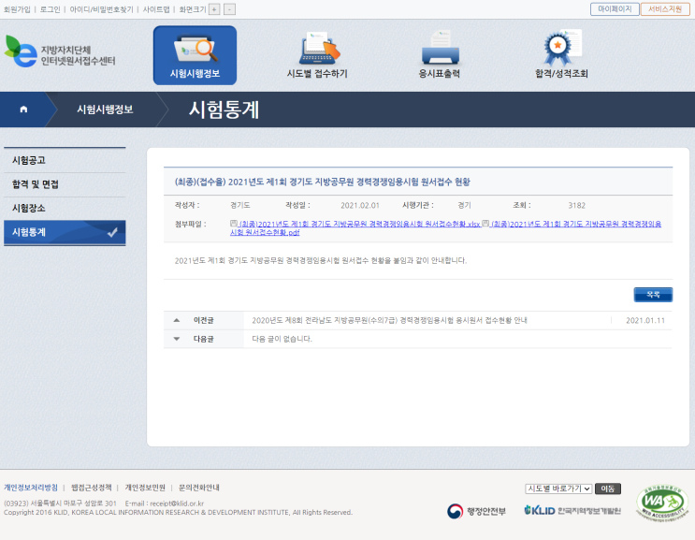
Task: Open 개인정보민원 footer link
Action: tap(145, 488)
